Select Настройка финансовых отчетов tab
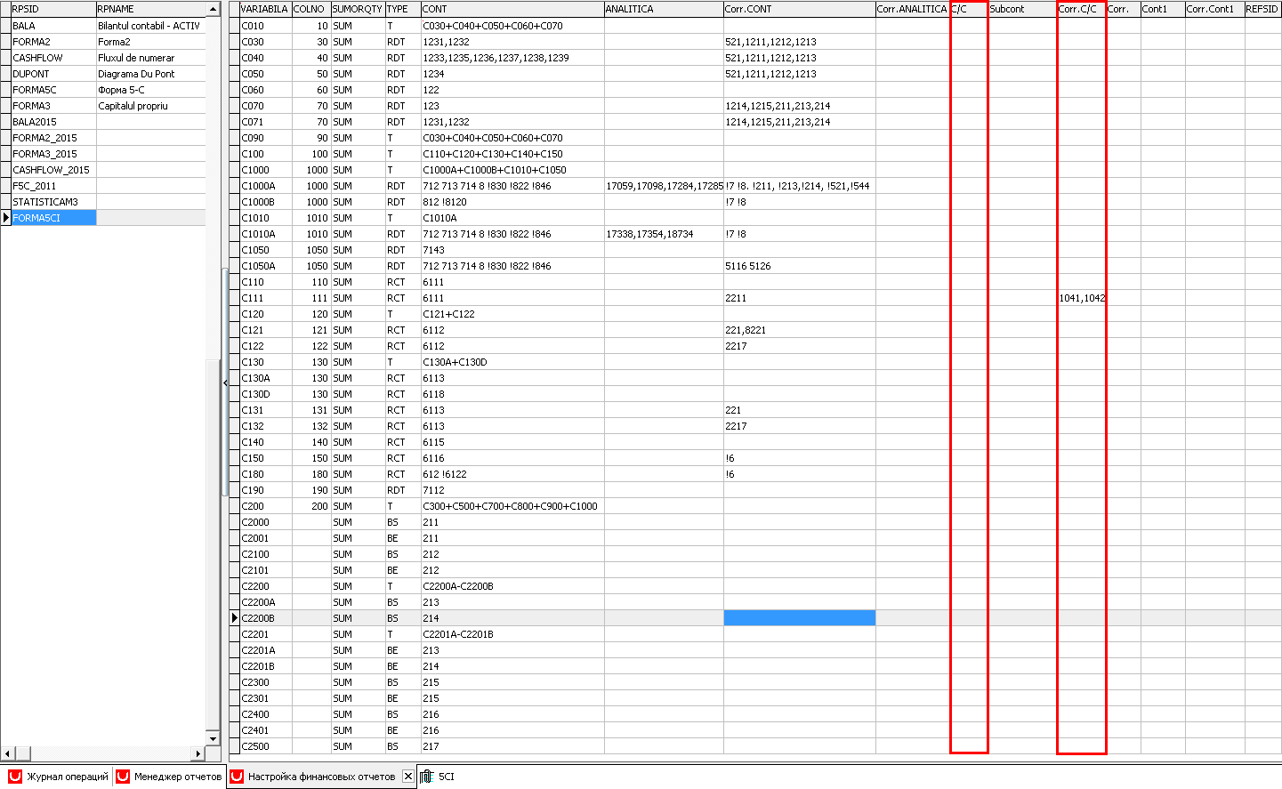 click(321, 777)
